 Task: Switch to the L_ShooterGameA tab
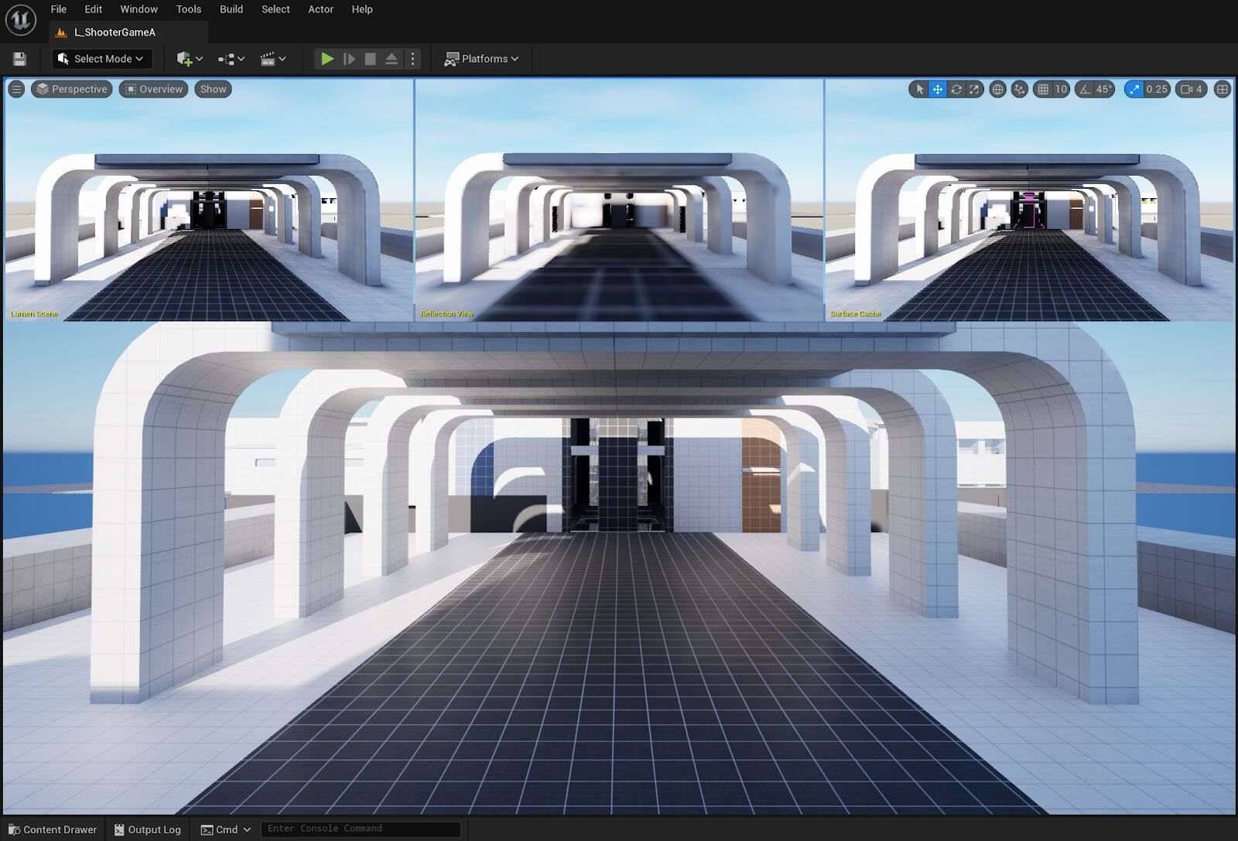click(x=114, y=32)
